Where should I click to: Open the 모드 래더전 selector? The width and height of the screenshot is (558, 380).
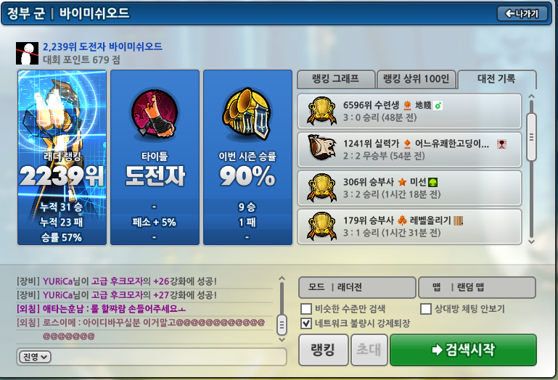pyautogui.click(x=357, y=287)
